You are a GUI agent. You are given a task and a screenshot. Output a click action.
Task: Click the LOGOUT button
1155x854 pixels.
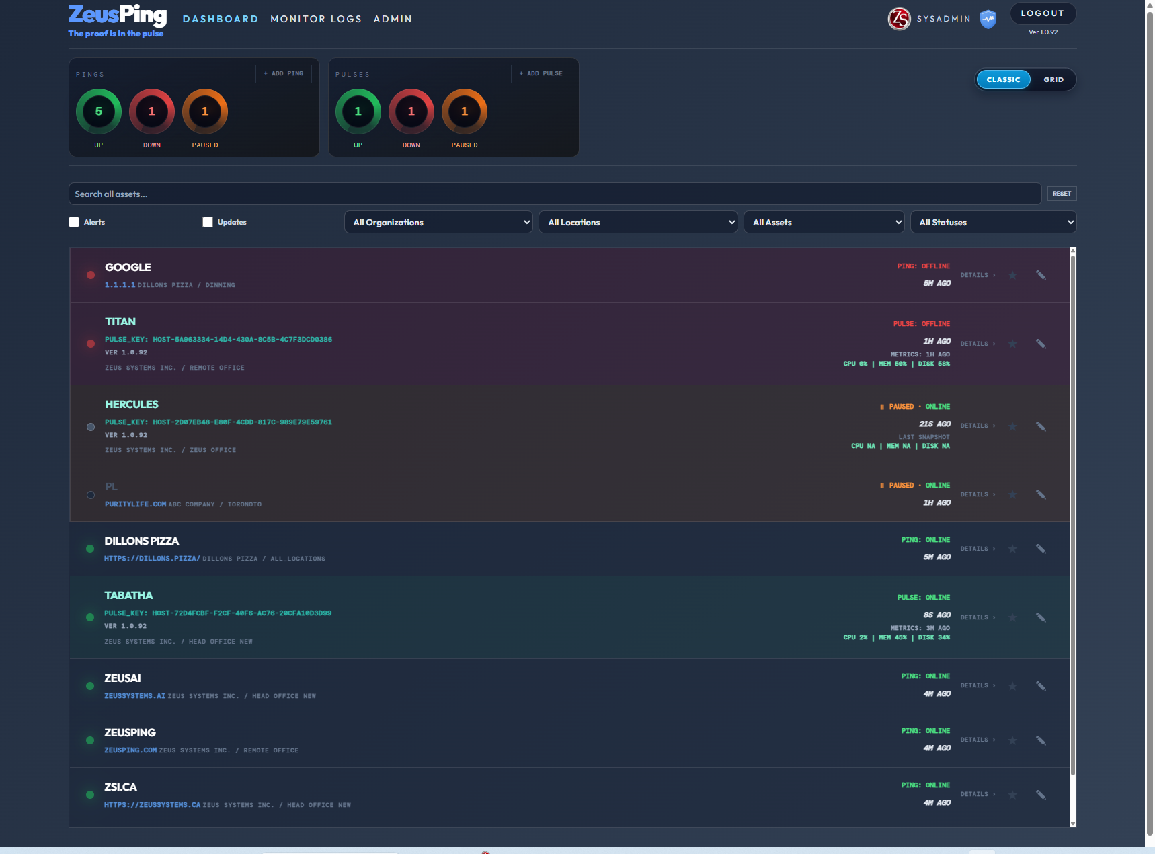(x=1043, y=13)
